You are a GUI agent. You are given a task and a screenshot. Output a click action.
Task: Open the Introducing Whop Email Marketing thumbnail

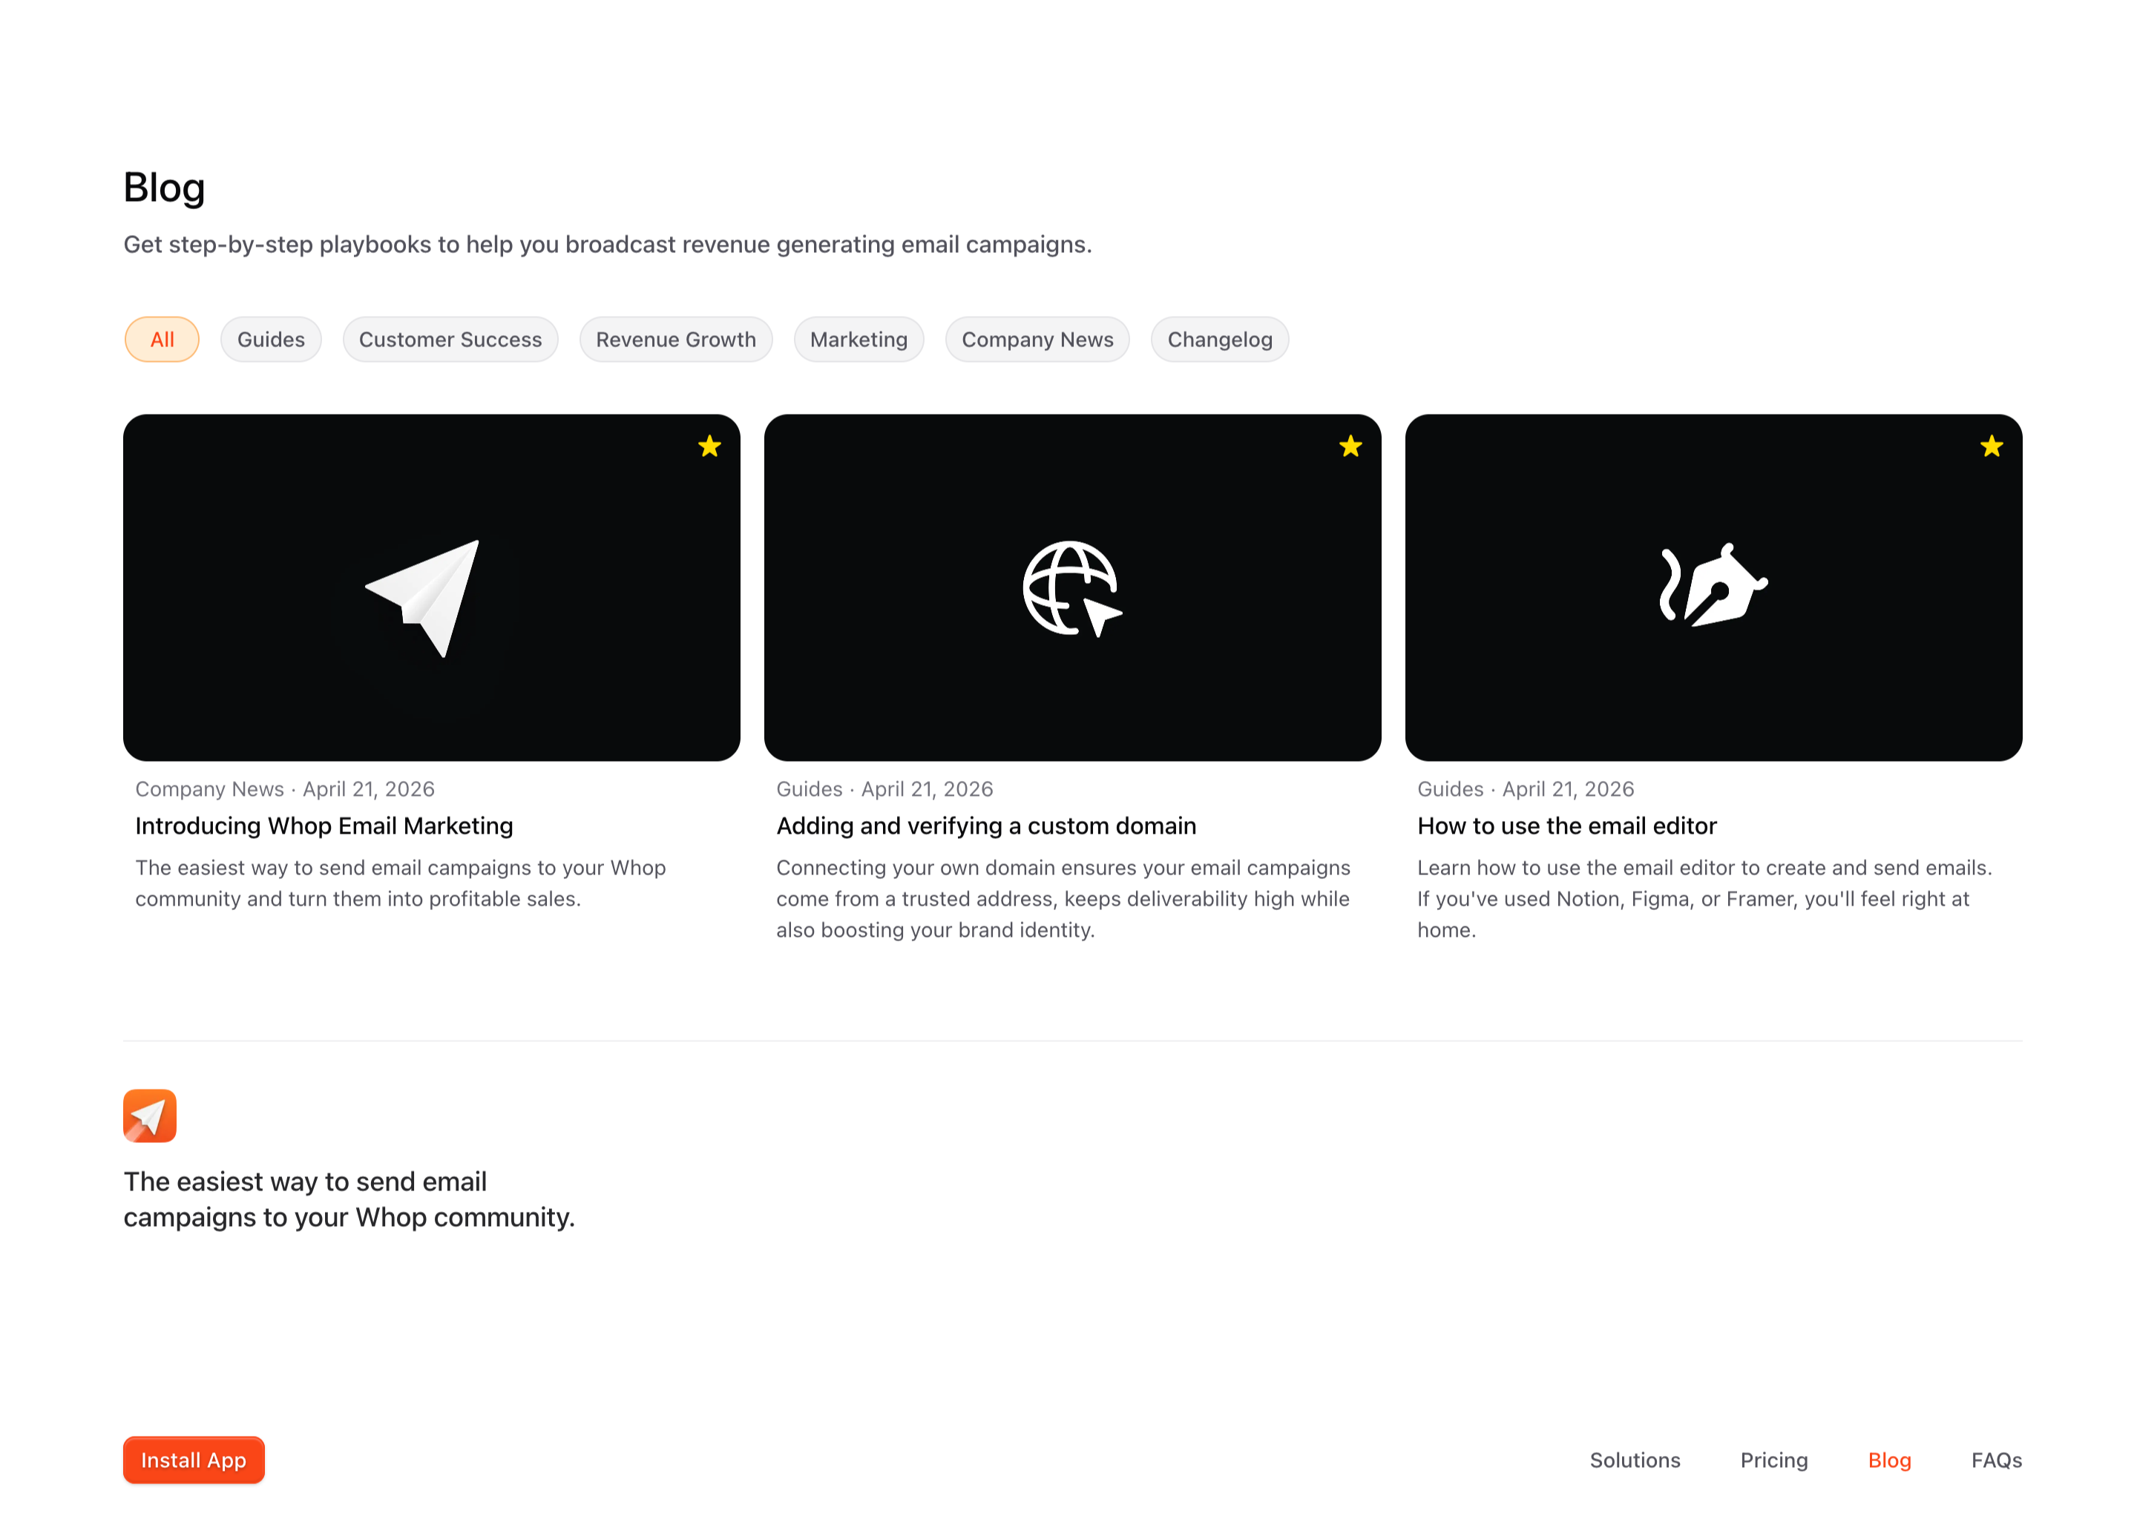(x=431, y=587)
